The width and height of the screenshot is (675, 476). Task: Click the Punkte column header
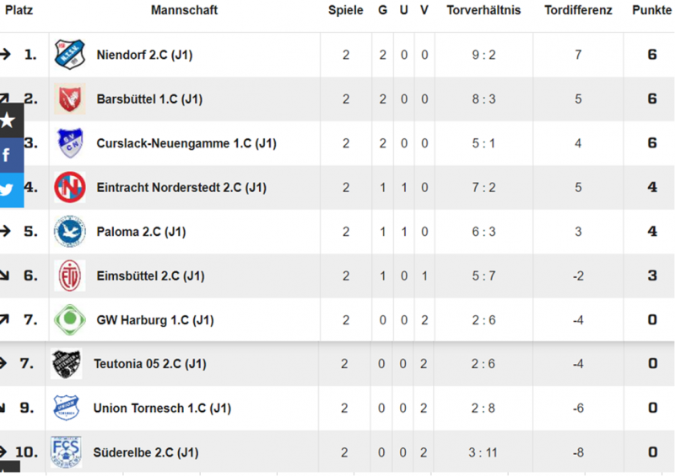tap(651, 10)
